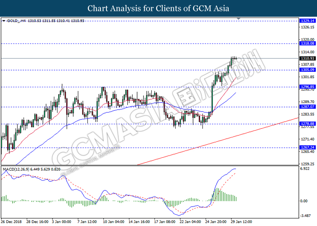Click the 1296.85 price level label

click(307, 87)
